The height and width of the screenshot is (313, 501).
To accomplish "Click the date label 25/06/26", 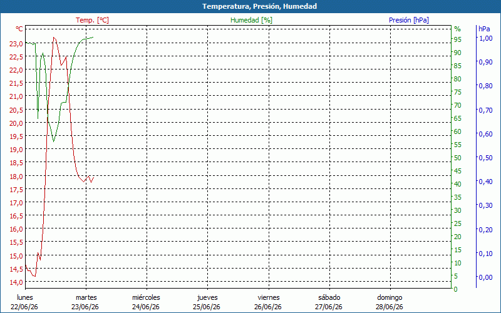I will [207, 307].
